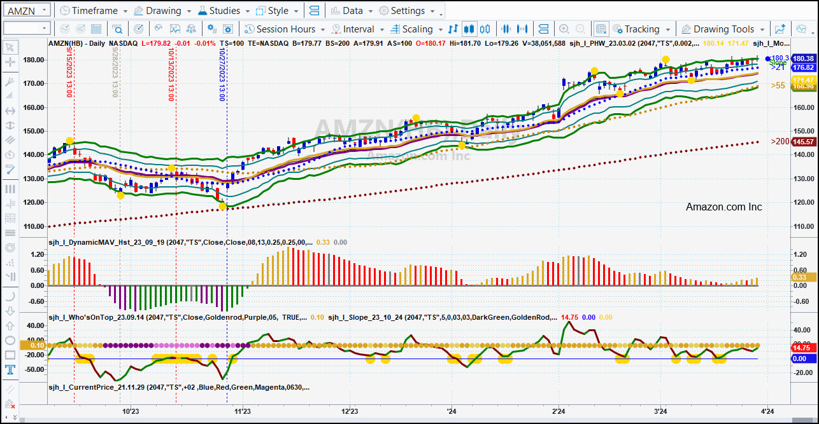Toggle hollow candlestick chart type
Screen dimensions: 819x424
(x=486, y=29)
